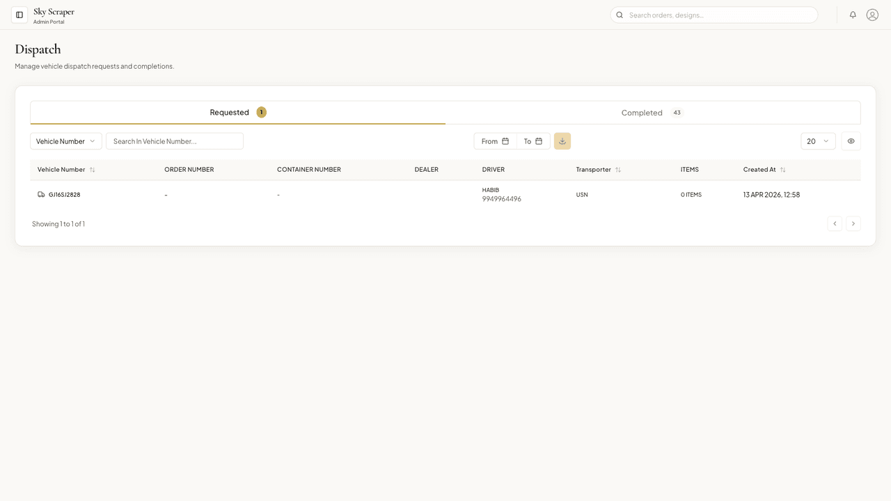891x501 pixels.
Task: Open the user profile avatar
Action: (872, 15)
